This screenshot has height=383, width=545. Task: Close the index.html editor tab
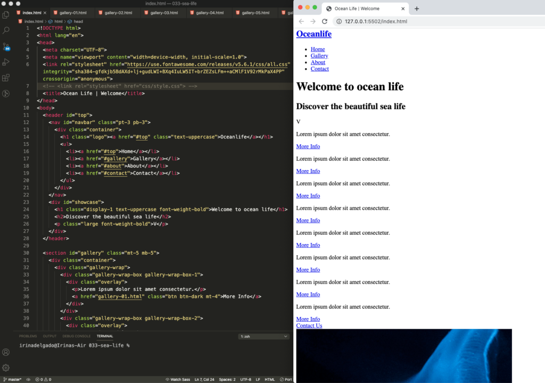coord(45,13)
